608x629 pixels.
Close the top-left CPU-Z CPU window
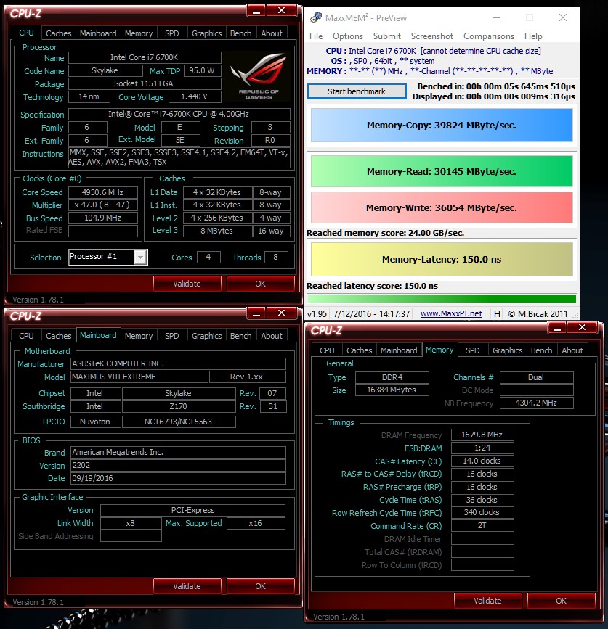pyautogui.click(x=282, y=11)
